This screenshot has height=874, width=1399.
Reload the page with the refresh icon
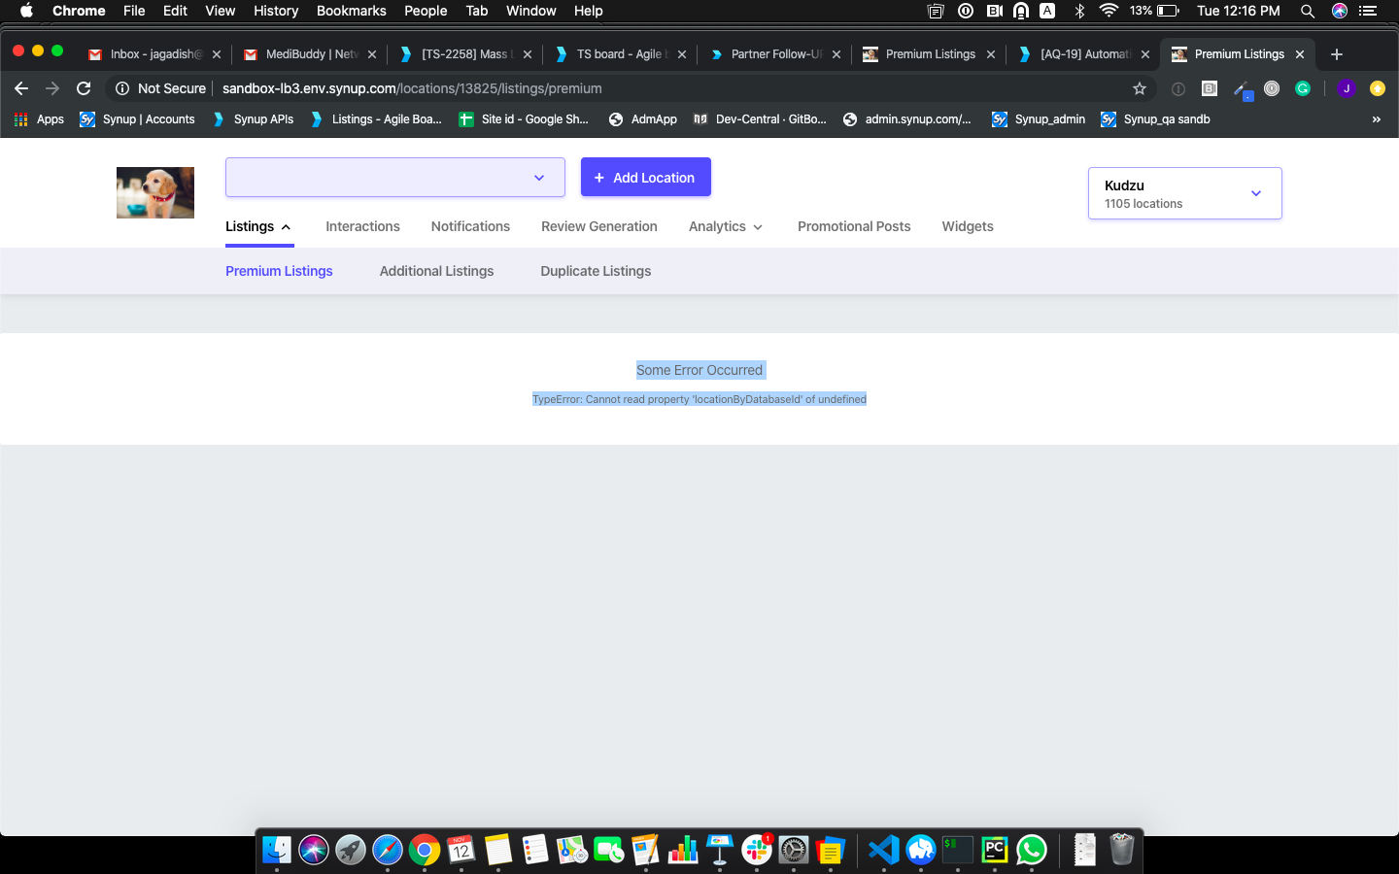click(84, 88)
